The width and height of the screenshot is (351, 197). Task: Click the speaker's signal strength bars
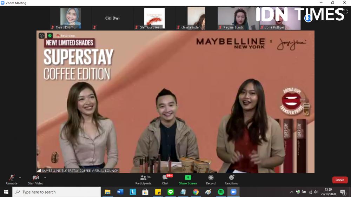tap(39, 171)
